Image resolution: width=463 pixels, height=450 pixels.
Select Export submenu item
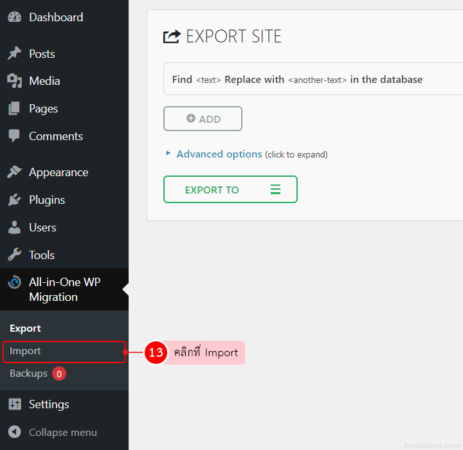pos(25,328)
